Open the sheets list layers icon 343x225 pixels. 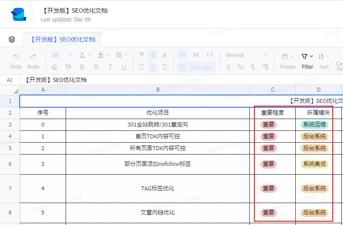12,39
